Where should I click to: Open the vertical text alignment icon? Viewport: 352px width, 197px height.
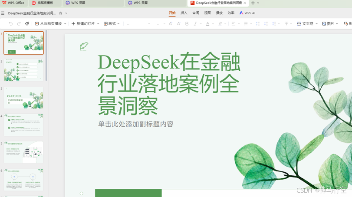tap(286, 23)
